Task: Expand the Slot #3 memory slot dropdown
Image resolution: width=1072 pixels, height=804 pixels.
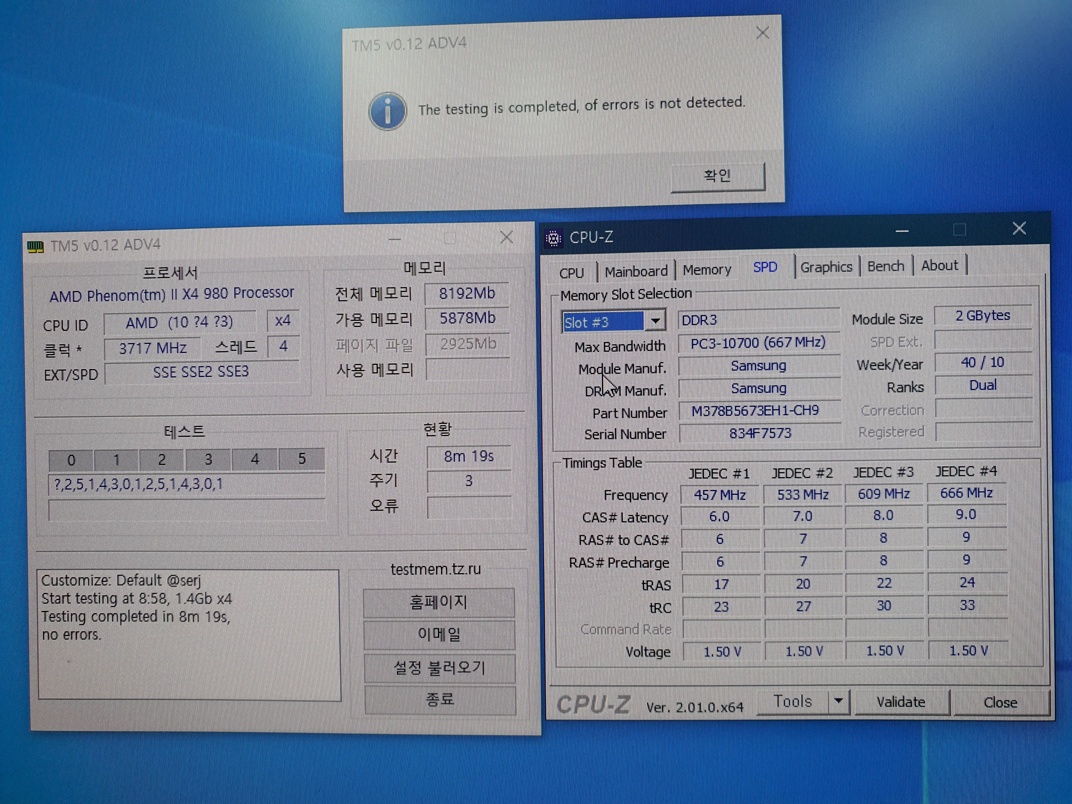Action: [655, 321]
